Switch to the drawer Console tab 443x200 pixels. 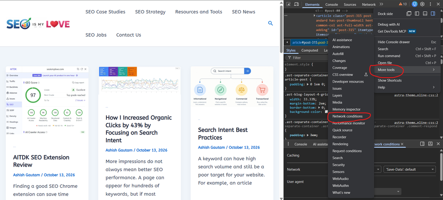click(x=301, y=144)
